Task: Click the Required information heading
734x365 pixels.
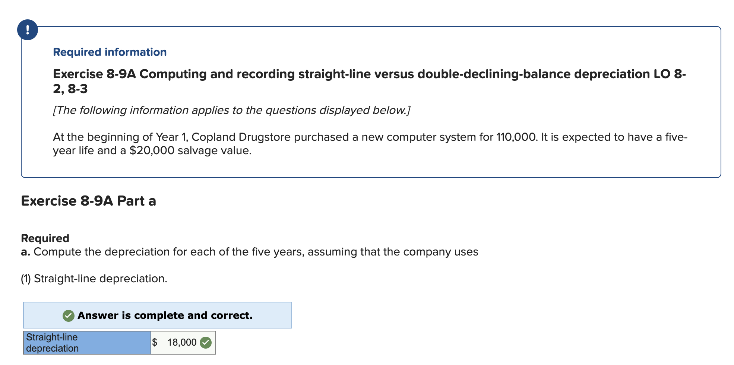Action: click(109, 52)
